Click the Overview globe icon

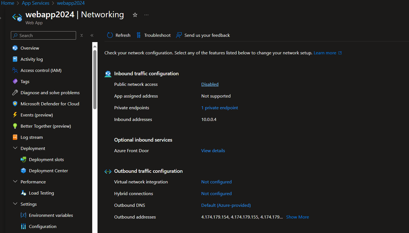tap(15, 48)
